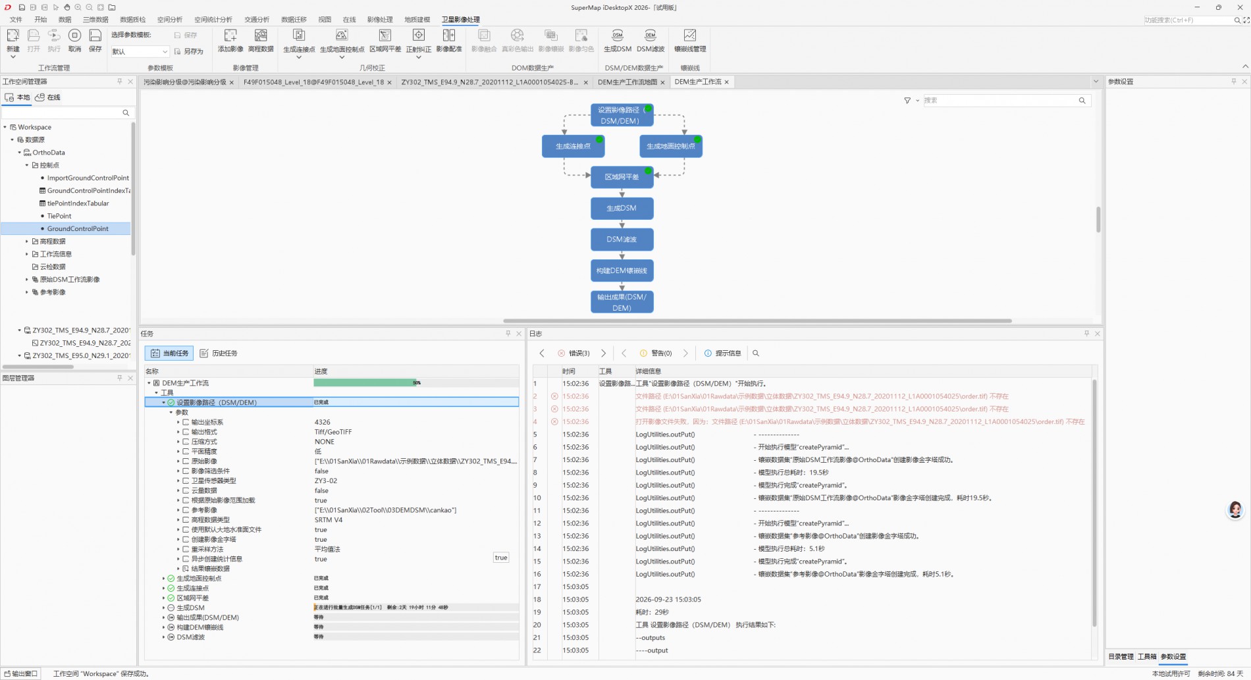1251x680 pixels.
Task: Switch to DEM生产工作流地图 document tab
Action: (x=627, y=82)
